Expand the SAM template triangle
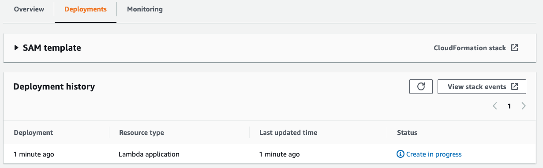Screen dimensions: 543x168 pyautogui.click(x=16, y=48)
